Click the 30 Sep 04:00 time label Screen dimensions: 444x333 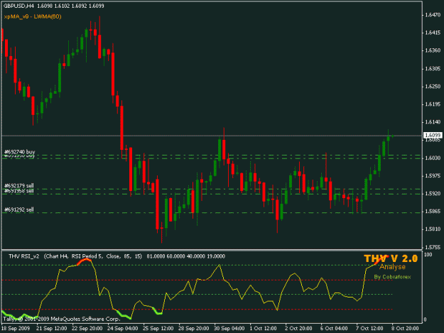229,328
